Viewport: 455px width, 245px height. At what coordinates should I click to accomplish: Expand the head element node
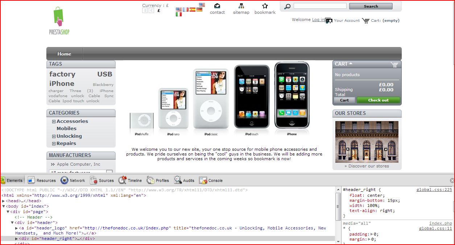pyautogui.click(x=4, y=201)
